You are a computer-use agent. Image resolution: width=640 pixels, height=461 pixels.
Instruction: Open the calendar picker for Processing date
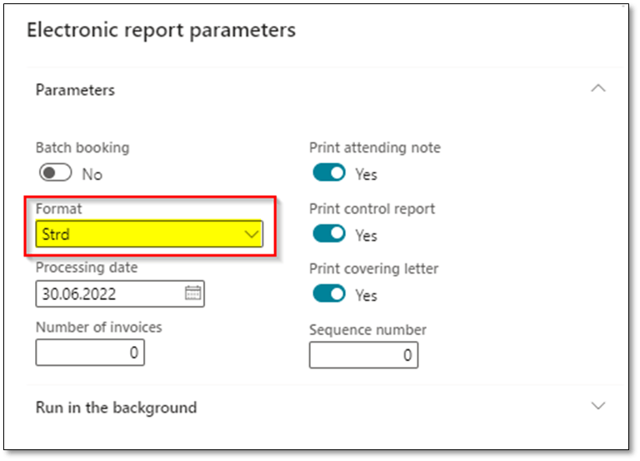pos(192,293)
